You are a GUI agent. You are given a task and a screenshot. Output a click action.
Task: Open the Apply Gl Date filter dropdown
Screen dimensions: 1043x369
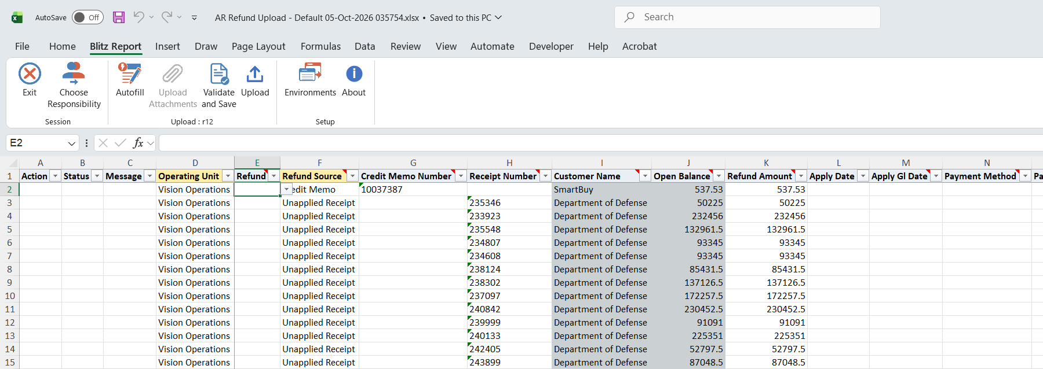click(936, 176)
